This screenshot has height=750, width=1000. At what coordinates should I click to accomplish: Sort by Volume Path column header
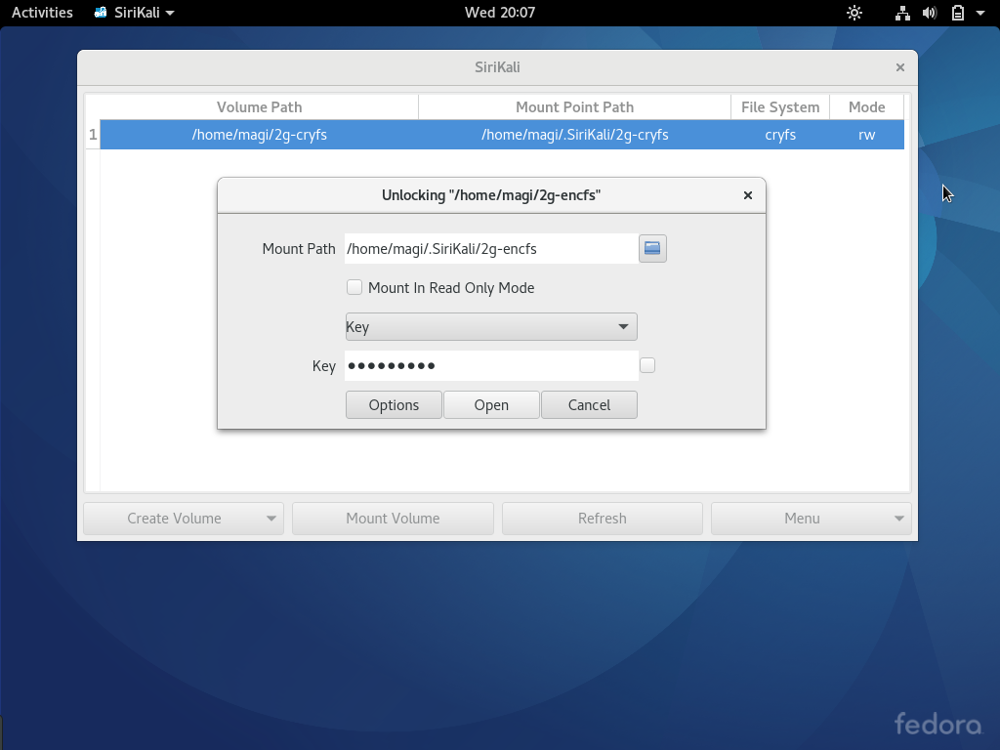(259, 107)
